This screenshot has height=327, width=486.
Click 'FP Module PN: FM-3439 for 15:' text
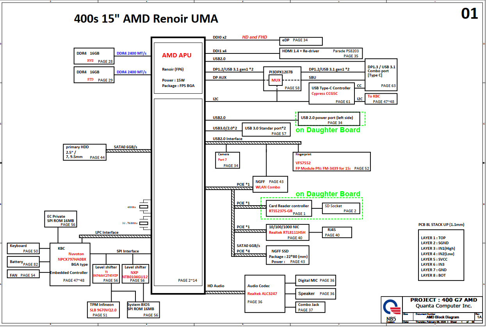click(x=323, y=169)
